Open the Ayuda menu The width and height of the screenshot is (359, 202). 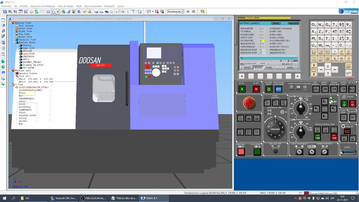(121, 6)
